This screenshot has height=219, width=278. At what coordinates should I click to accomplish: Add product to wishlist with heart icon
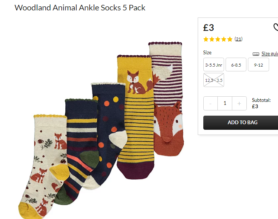pyautogui.click(x=276, y=27)
